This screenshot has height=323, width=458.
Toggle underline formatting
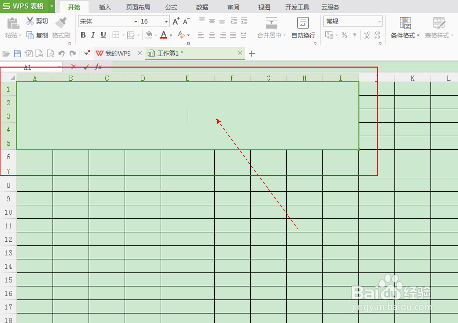click(102, 35)
